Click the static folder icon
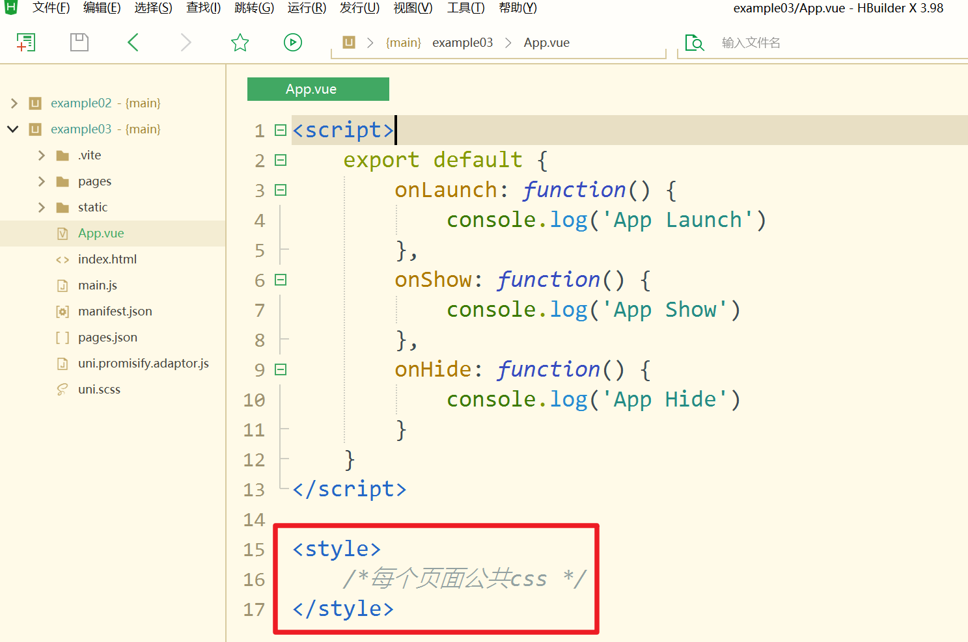Screen dimensions: 968x642 click(62, 207)
